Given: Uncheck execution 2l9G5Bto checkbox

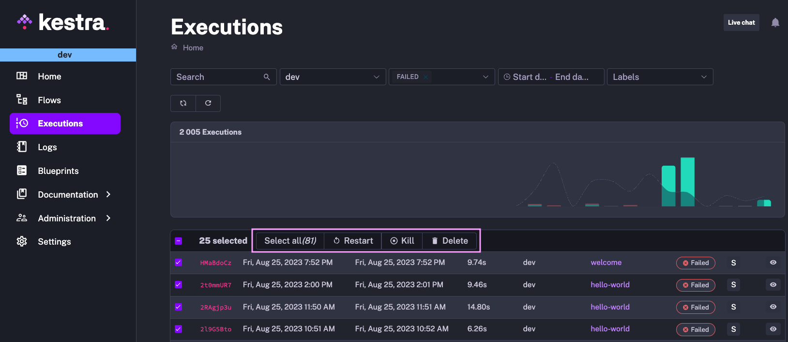Looking at the screenshot, I should coord(178,329).
